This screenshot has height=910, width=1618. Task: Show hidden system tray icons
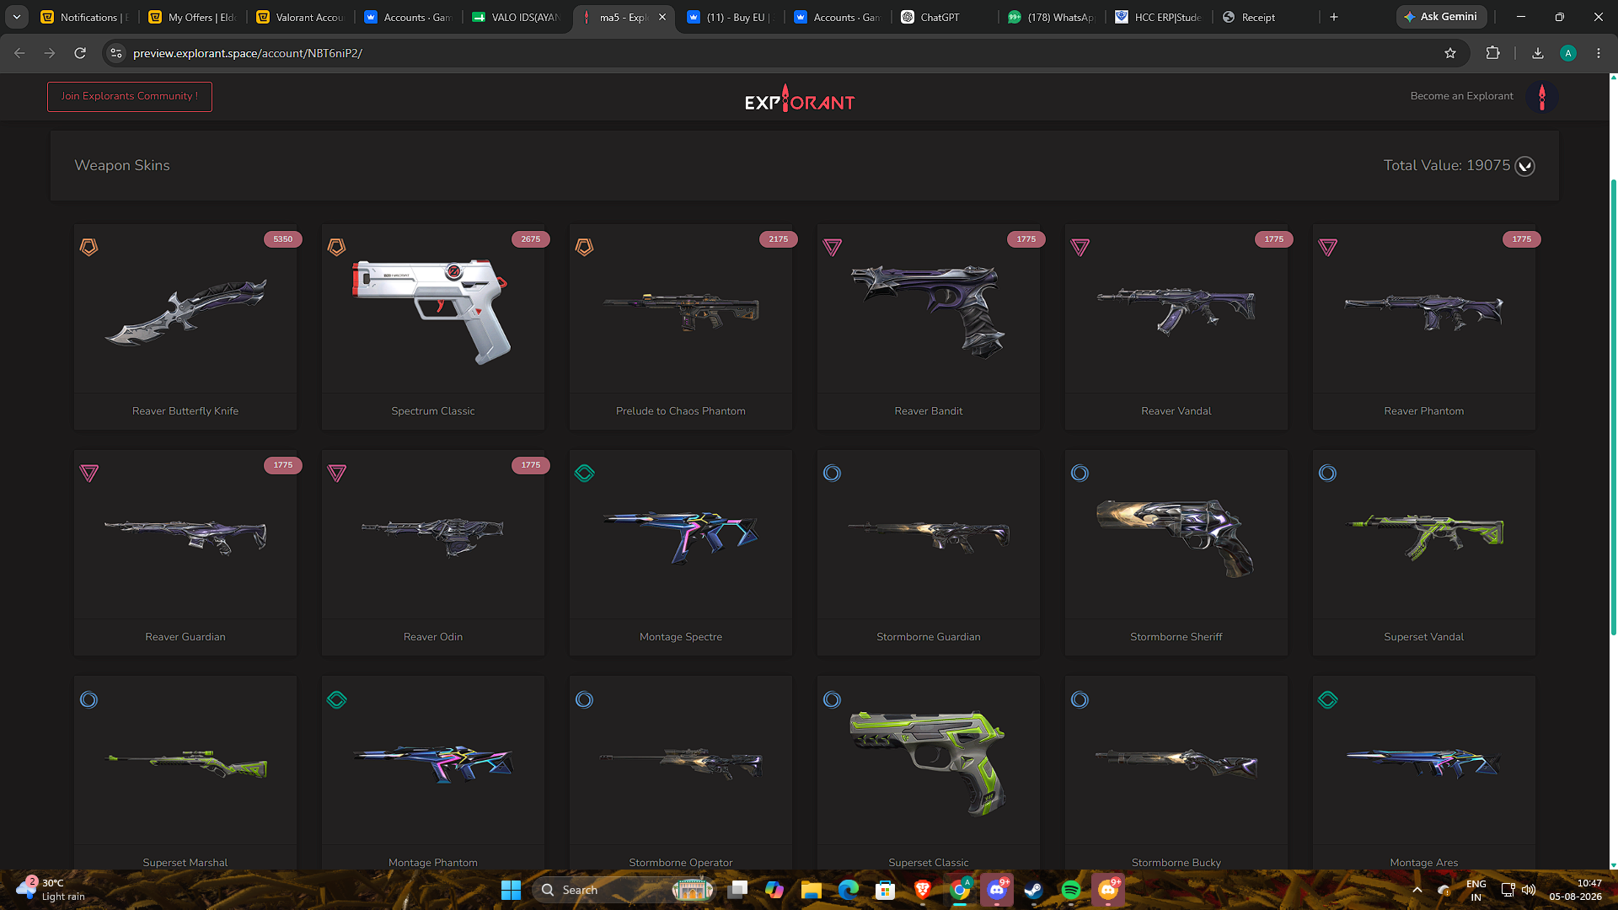click(1417, 890)
